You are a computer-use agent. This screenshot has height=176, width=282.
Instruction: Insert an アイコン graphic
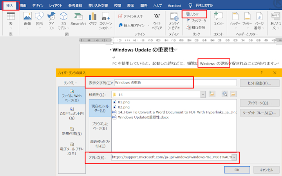pyautogui.click(x=51, y=21)
